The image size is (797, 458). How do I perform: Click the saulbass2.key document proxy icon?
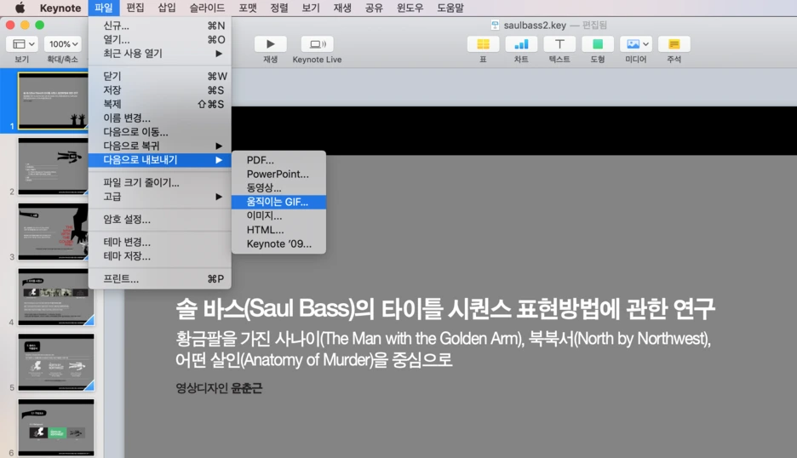[x=495, y=26]
